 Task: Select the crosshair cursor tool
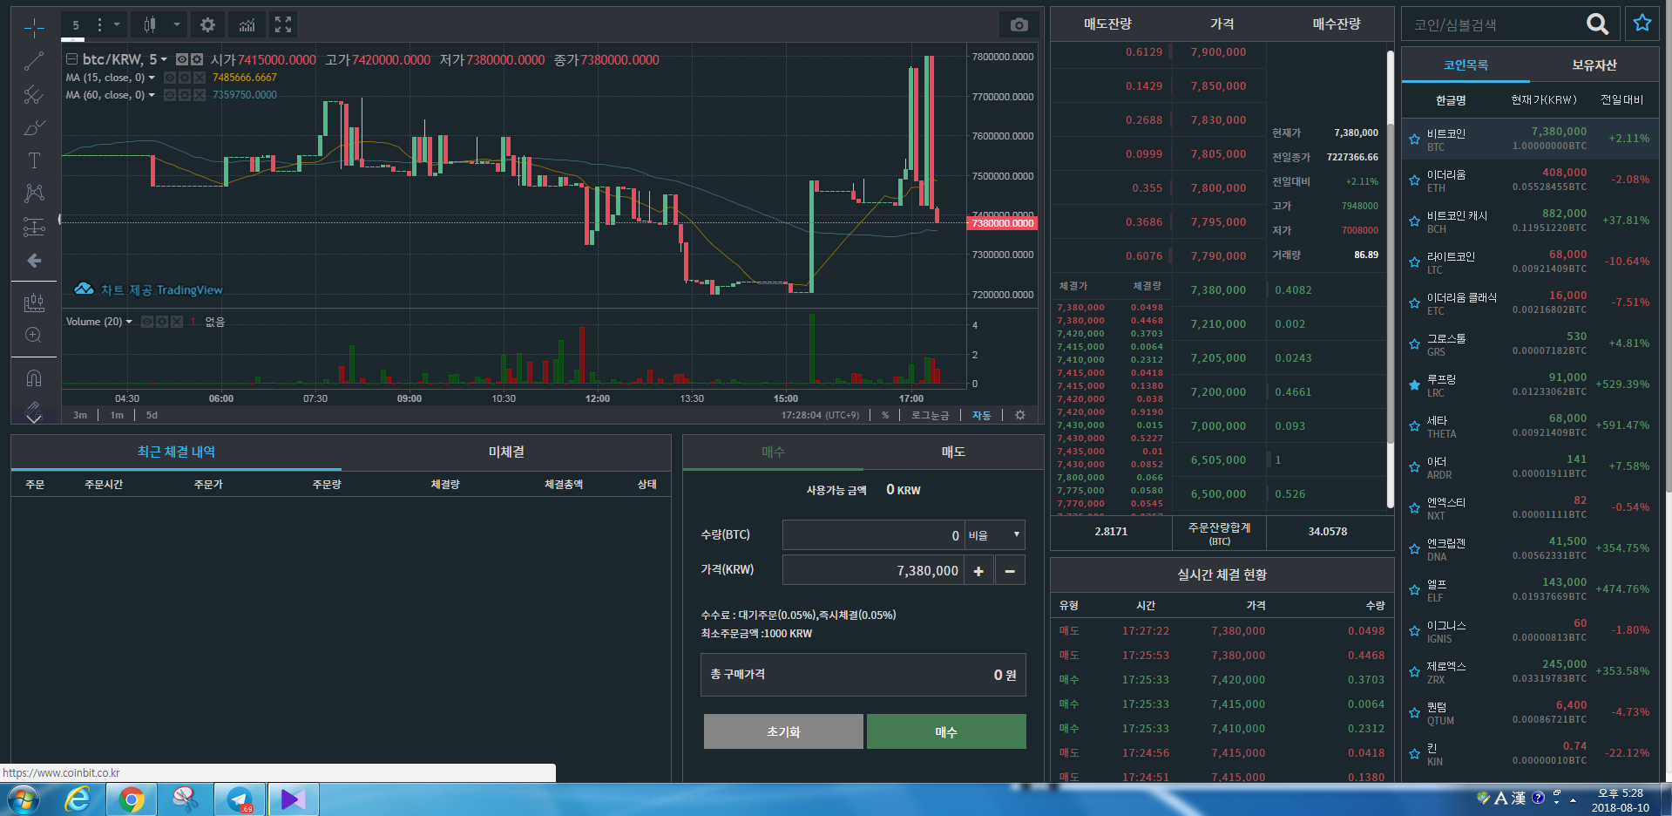click(34, 28)
